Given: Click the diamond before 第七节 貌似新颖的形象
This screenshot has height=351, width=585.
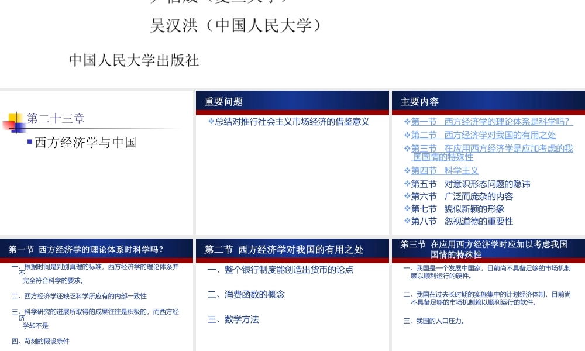Looking at the screenshot, I should click(407, 208).
